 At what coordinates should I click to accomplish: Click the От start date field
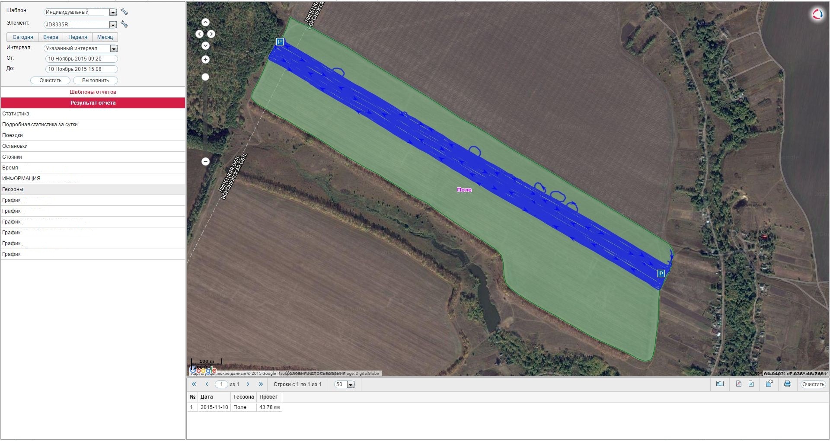[x=81, y=59]
